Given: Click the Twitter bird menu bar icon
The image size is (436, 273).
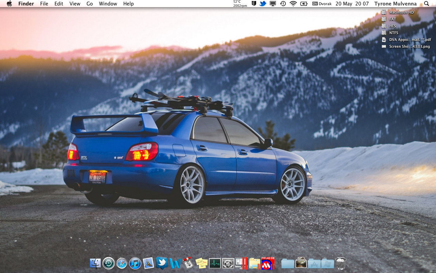Looking at the screenshot, I should pos(263,4).
